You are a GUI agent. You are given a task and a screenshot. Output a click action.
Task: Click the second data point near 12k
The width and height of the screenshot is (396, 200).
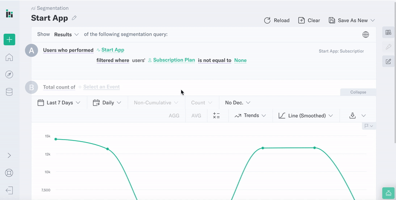tap(107, 149)
